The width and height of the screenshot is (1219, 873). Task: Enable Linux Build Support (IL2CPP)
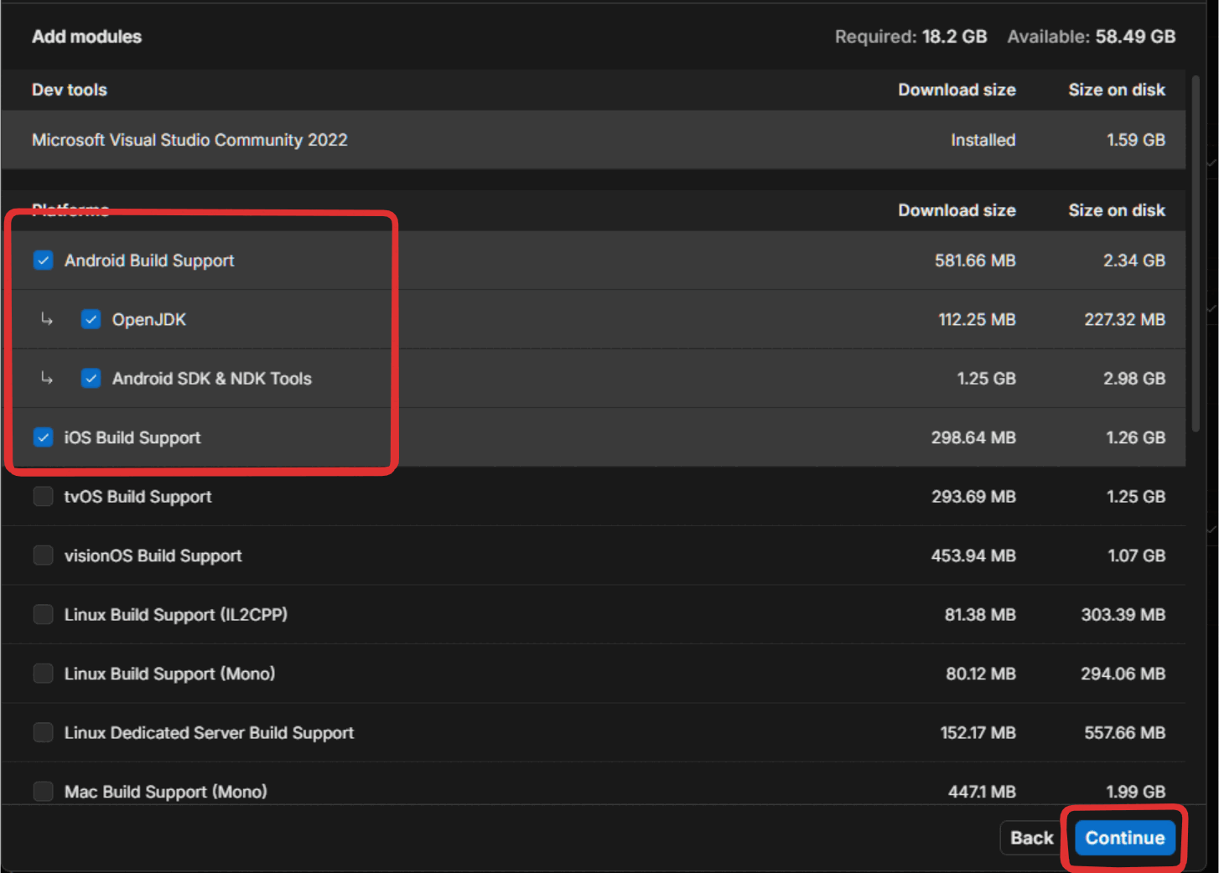tap(43, 614)
